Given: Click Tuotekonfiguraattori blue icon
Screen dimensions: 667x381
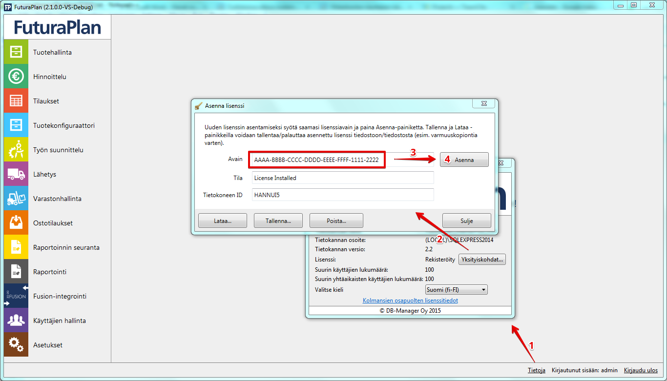Looking at the screenshot, I should tap(16, 125).
